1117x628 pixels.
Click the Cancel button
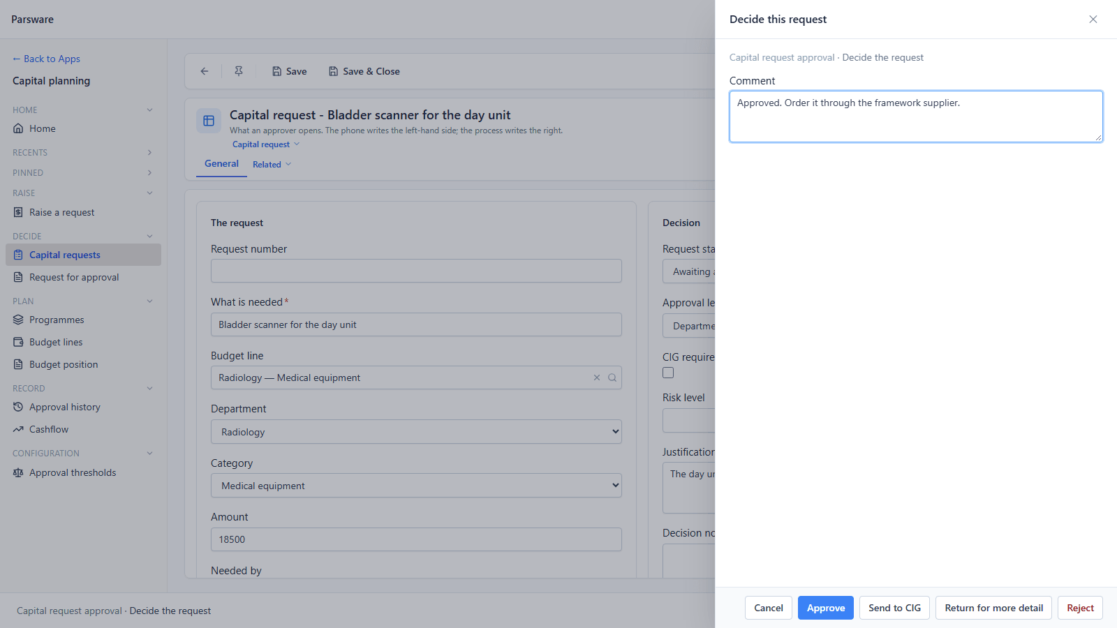(x=769, y=608)
